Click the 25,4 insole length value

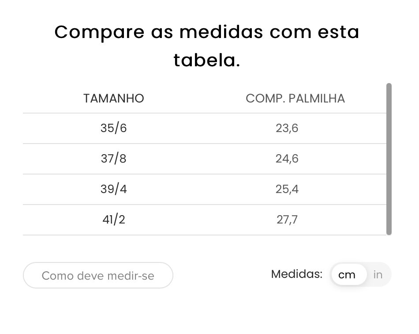287,189
